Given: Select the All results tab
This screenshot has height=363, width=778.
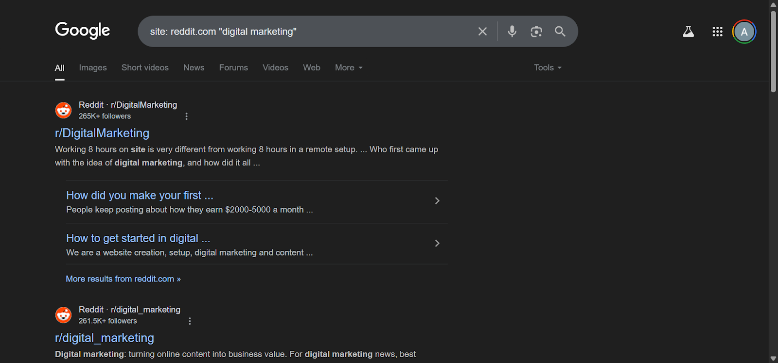Looking at the screenshot, I should (x=59, y=68).
